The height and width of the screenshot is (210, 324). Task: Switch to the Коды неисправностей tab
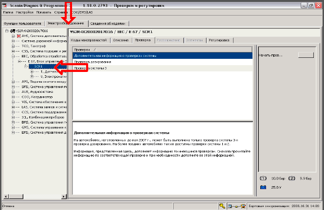point(85,40)
